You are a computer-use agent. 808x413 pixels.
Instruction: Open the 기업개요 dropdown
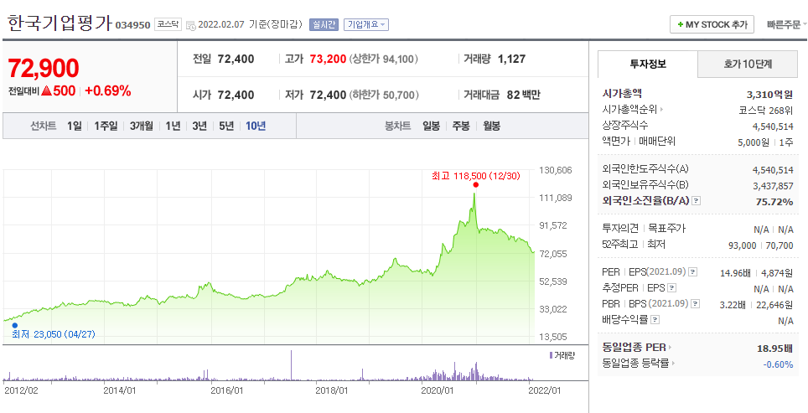click(x=366, y=24)
